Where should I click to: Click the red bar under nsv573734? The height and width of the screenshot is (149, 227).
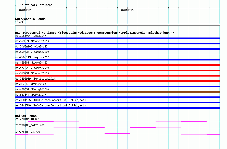117,76
